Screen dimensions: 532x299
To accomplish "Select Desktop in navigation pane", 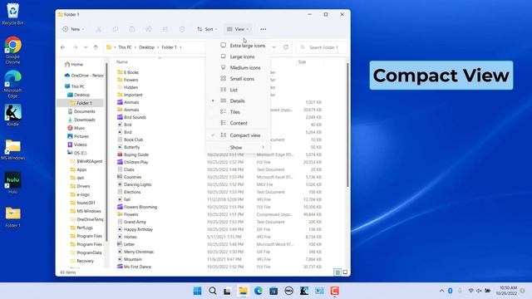I will point(81,95).
